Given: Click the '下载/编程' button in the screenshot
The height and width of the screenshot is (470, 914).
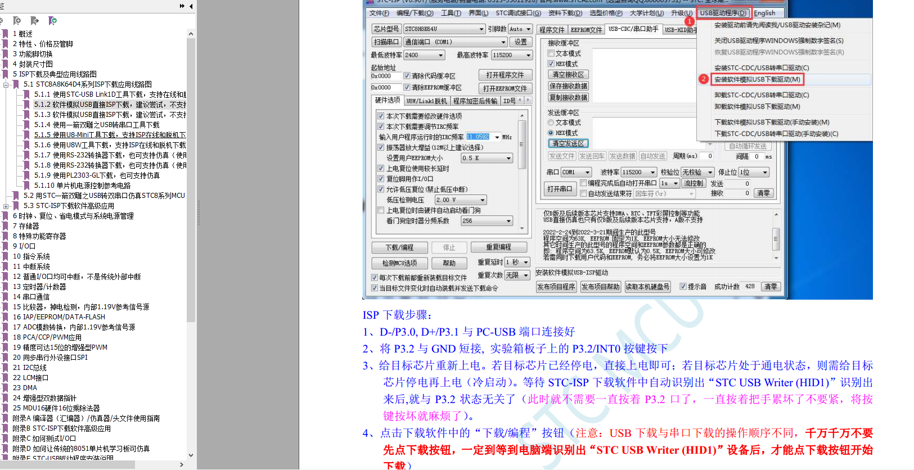Looking at the screenshot, I should pos(399,247).
